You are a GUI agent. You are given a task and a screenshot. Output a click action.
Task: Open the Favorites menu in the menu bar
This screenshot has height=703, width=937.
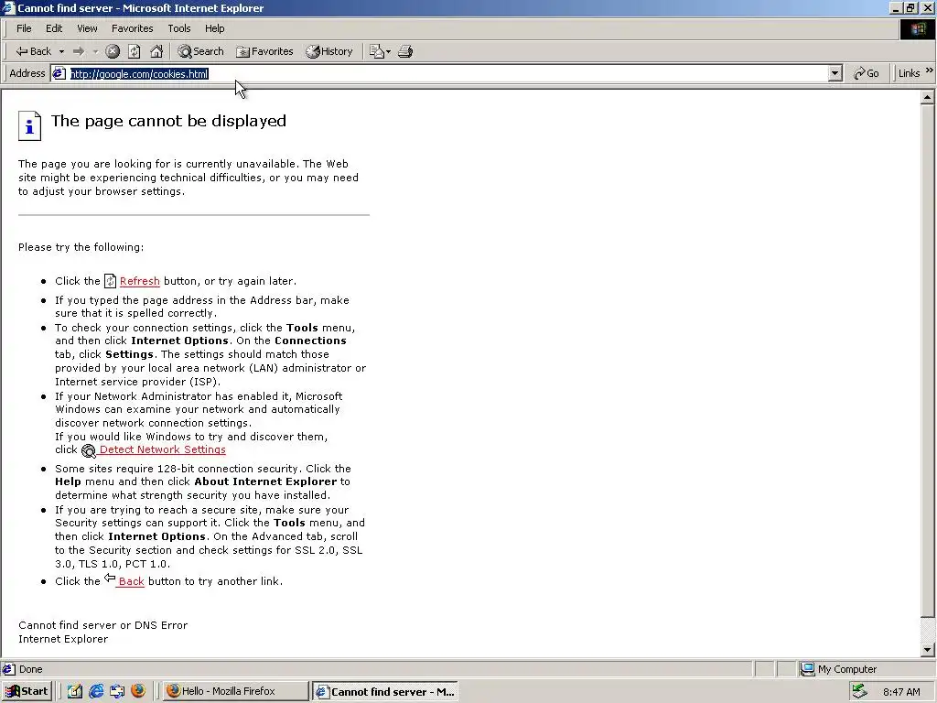click(x=132, y=28)
